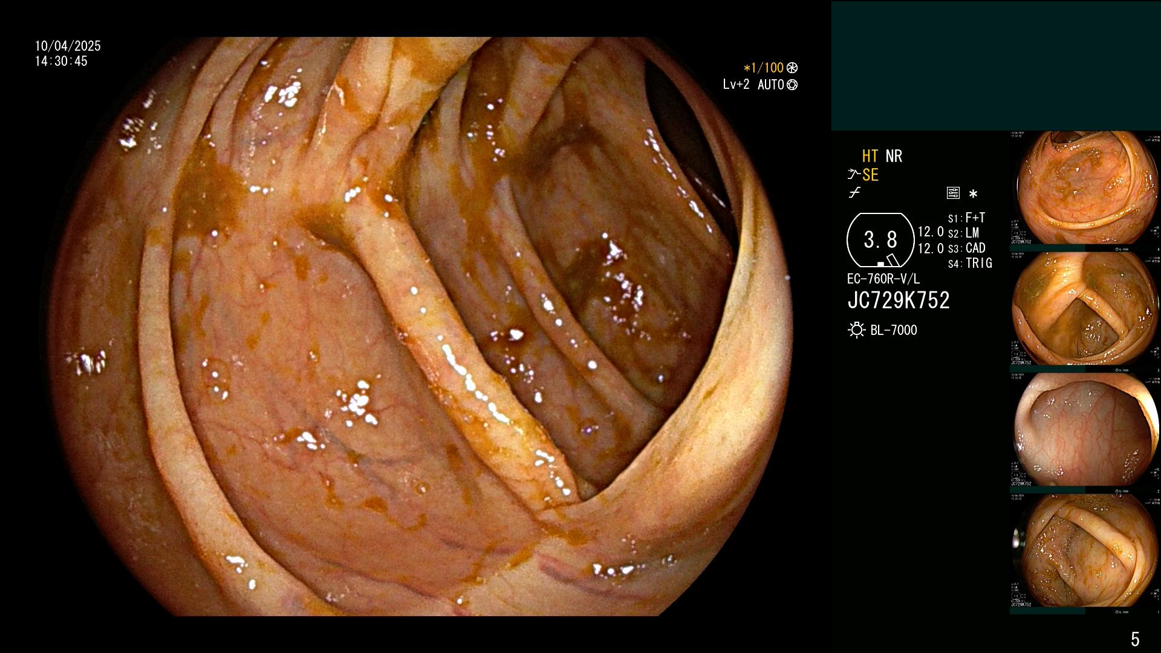Click the scope diameter 3.8 indicator

coord(880,240)
